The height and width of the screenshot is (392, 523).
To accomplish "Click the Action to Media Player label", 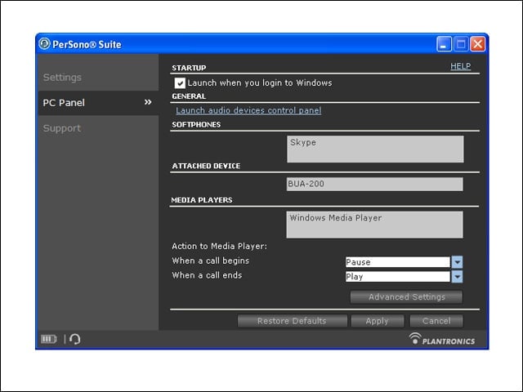I will tap(220, 247).
